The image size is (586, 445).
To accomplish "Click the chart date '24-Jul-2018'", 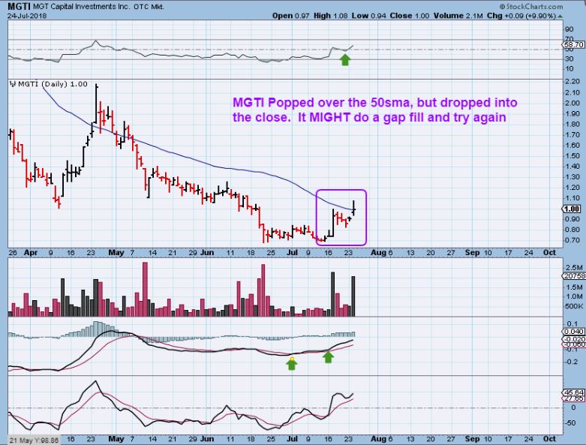I will click(27, 16).
